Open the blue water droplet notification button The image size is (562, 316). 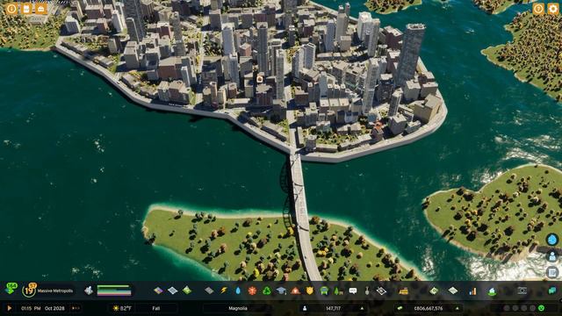click(552, 240)
